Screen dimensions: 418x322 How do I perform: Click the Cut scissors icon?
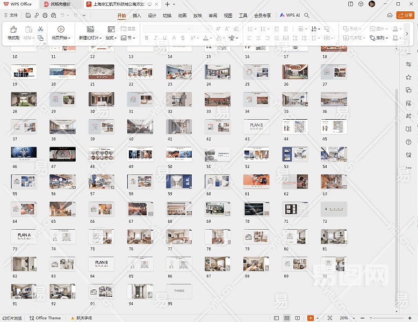[x=40, y=28]
